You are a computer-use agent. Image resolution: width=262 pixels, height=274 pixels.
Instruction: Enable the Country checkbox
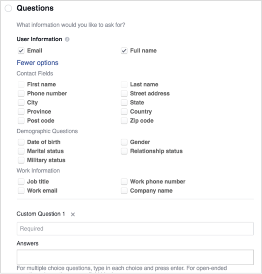pos(124,111)
